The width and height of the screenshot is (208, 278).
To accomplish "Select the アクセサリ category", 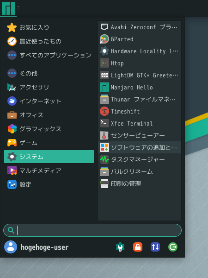I will tap(49, 87).
